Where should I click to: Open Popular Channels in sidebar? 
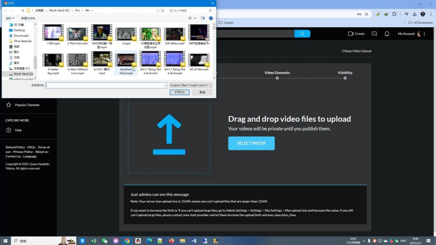[x=27, y=105]
